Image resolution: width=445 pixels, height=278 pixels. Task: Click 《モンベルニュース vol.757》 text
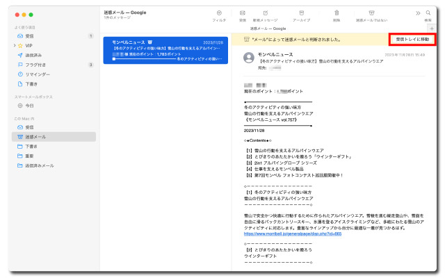click(x=270, y=120)
